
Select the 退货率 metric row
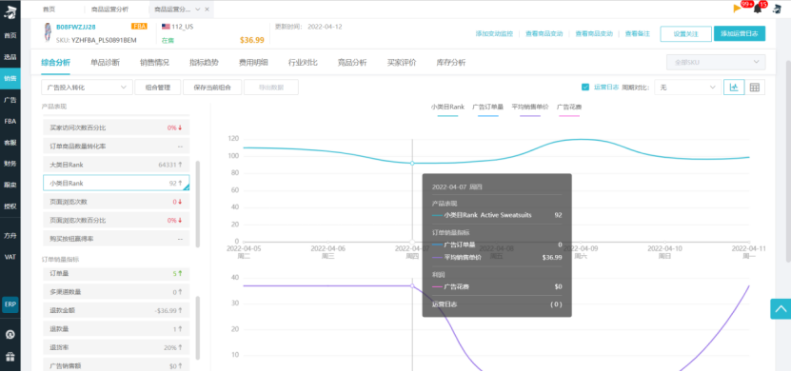[x=116, y=348]
